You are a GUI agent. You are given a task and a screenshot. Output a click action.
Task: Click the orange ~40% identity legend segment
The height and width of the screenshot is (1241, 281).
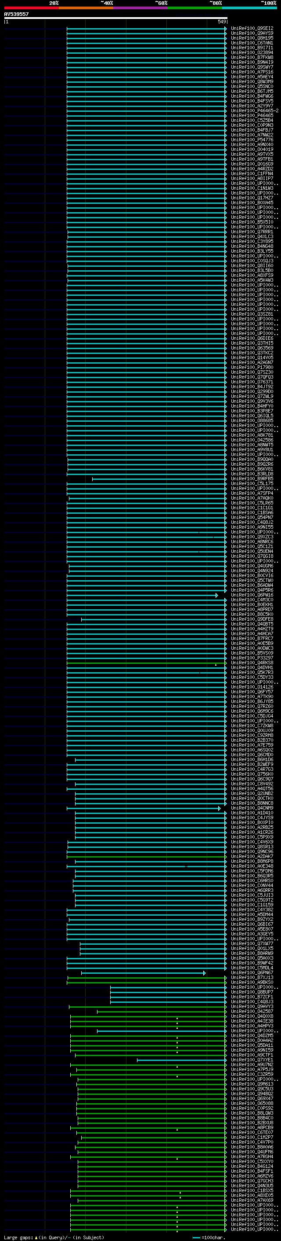tap(86, 8)
